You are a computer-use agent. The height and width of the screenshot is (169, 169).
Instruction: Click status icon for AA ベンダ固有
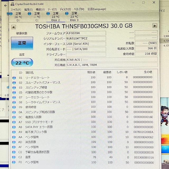click(x=14, y=137)
